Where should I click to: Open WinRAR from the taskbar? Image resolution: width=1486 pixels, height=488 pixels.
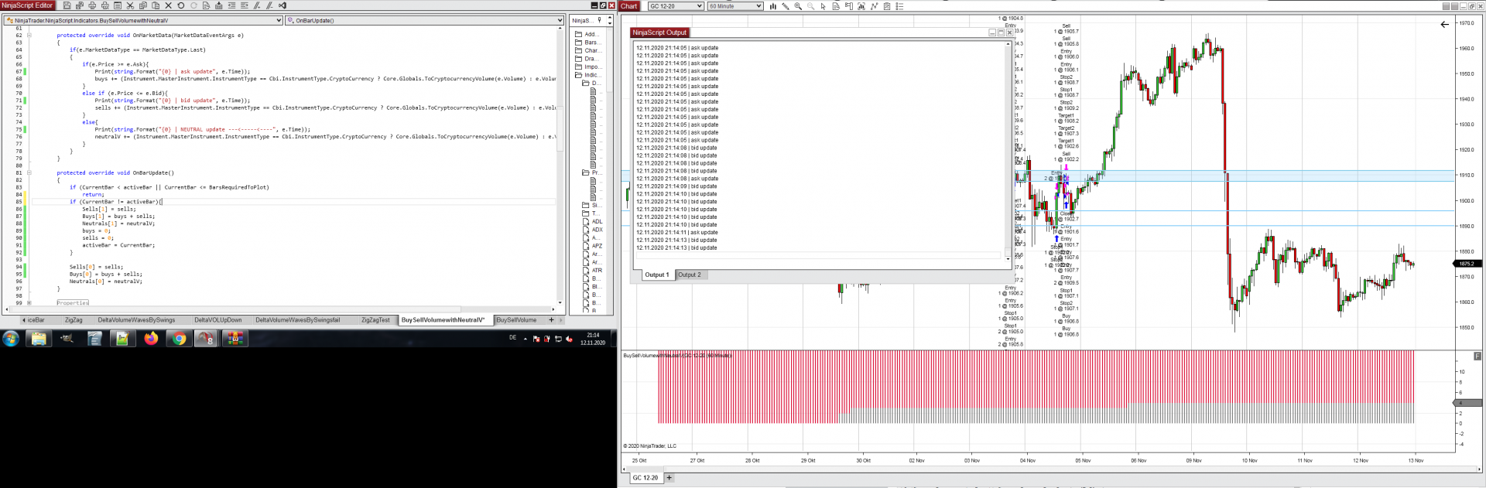235,339
